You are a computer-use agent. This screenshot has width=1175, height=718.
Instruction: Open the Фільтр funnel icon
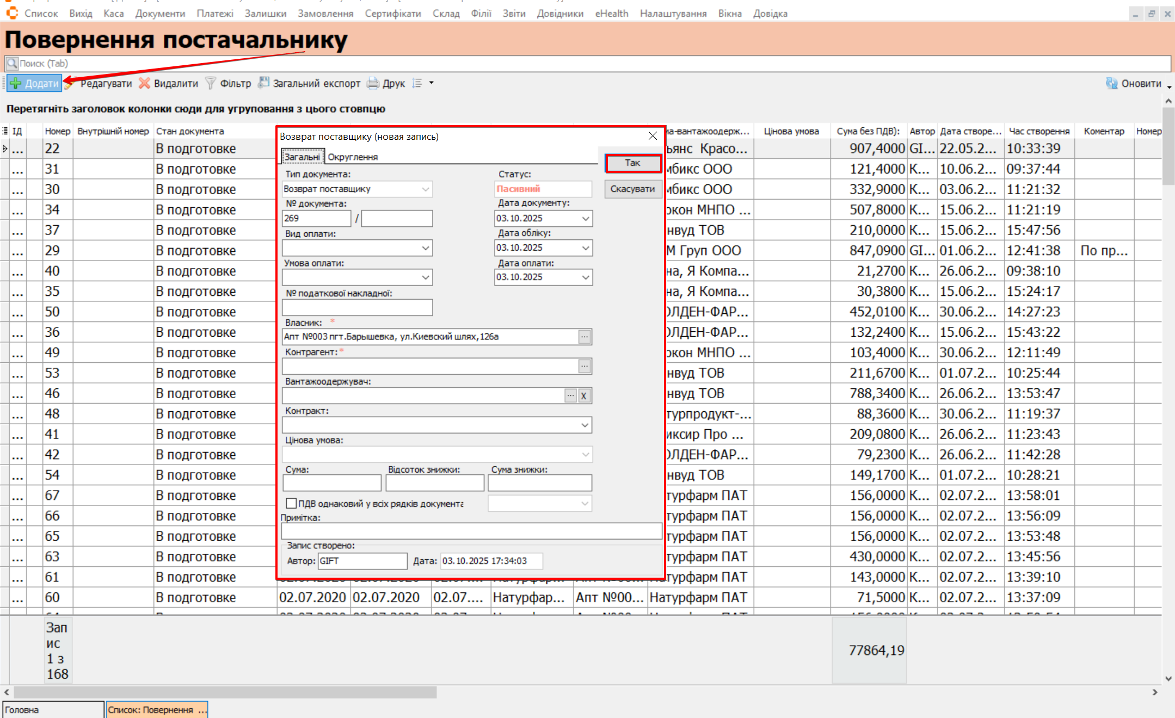(211, 83)
